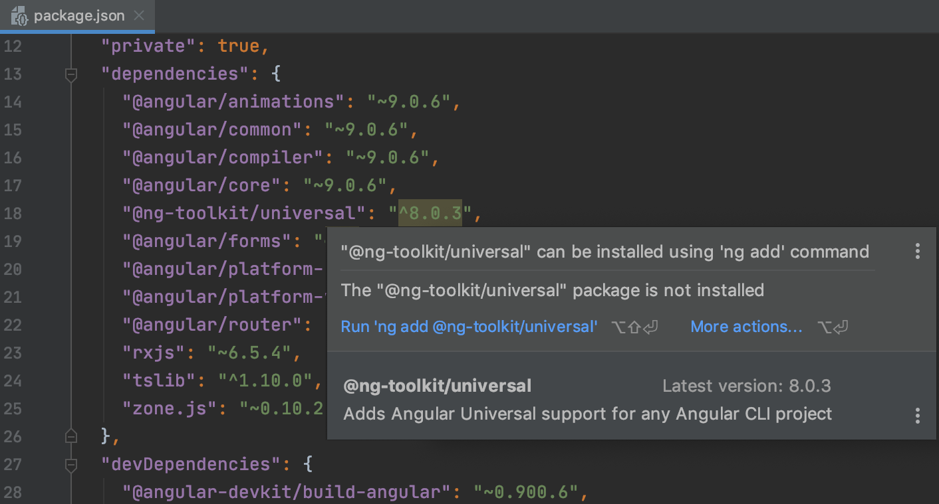Viewport: 939px width, 504px height.
Task: Click the "~0.900.6" version string
Action: (526, 492)
